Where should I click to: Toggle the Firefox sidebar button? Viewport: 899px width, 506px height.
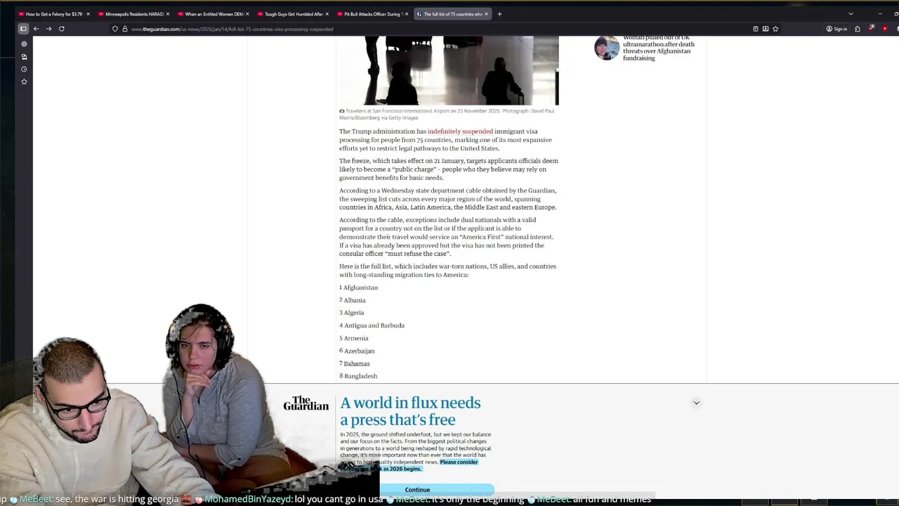pyautogui.click(x=23, y=29)
